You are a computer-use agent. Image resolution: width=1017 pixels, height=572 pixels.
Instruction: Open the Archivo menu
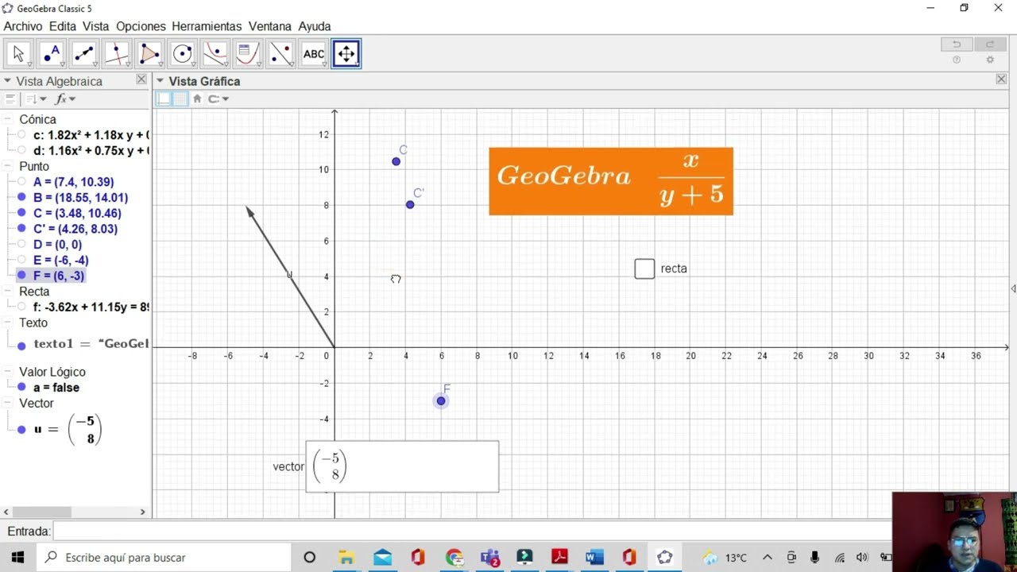22,26
